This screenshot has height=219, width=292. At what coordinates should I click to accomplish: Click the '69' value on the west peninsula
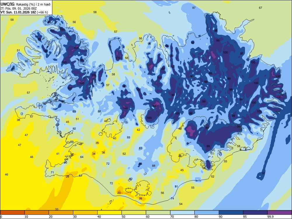point(72,142)
